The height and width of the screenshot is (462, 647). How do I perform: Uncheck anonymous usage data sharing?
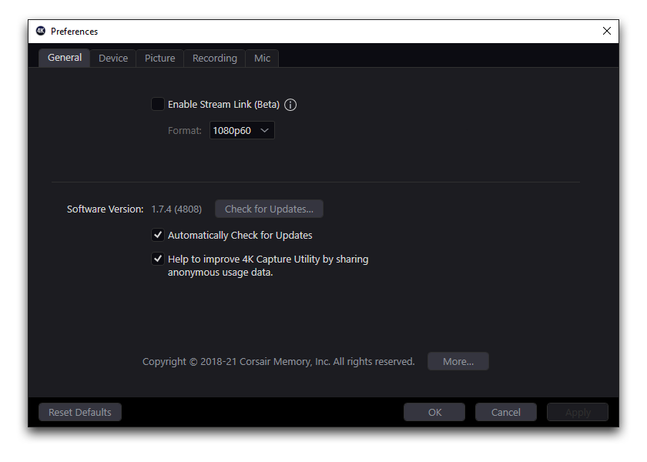click(158, 258)
